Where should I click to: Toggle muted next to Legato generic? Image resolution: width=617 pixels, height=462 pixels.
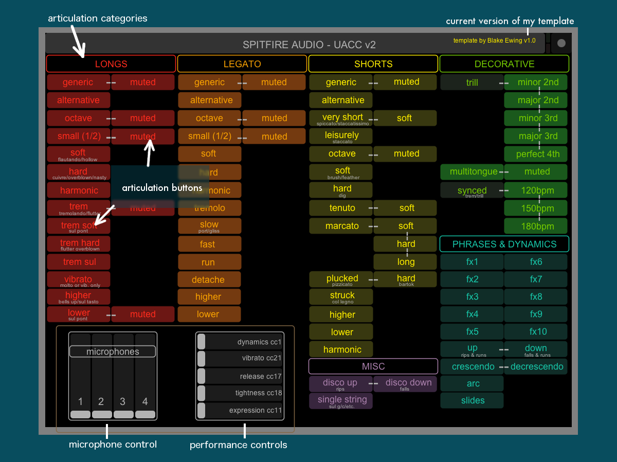[274, 82]
